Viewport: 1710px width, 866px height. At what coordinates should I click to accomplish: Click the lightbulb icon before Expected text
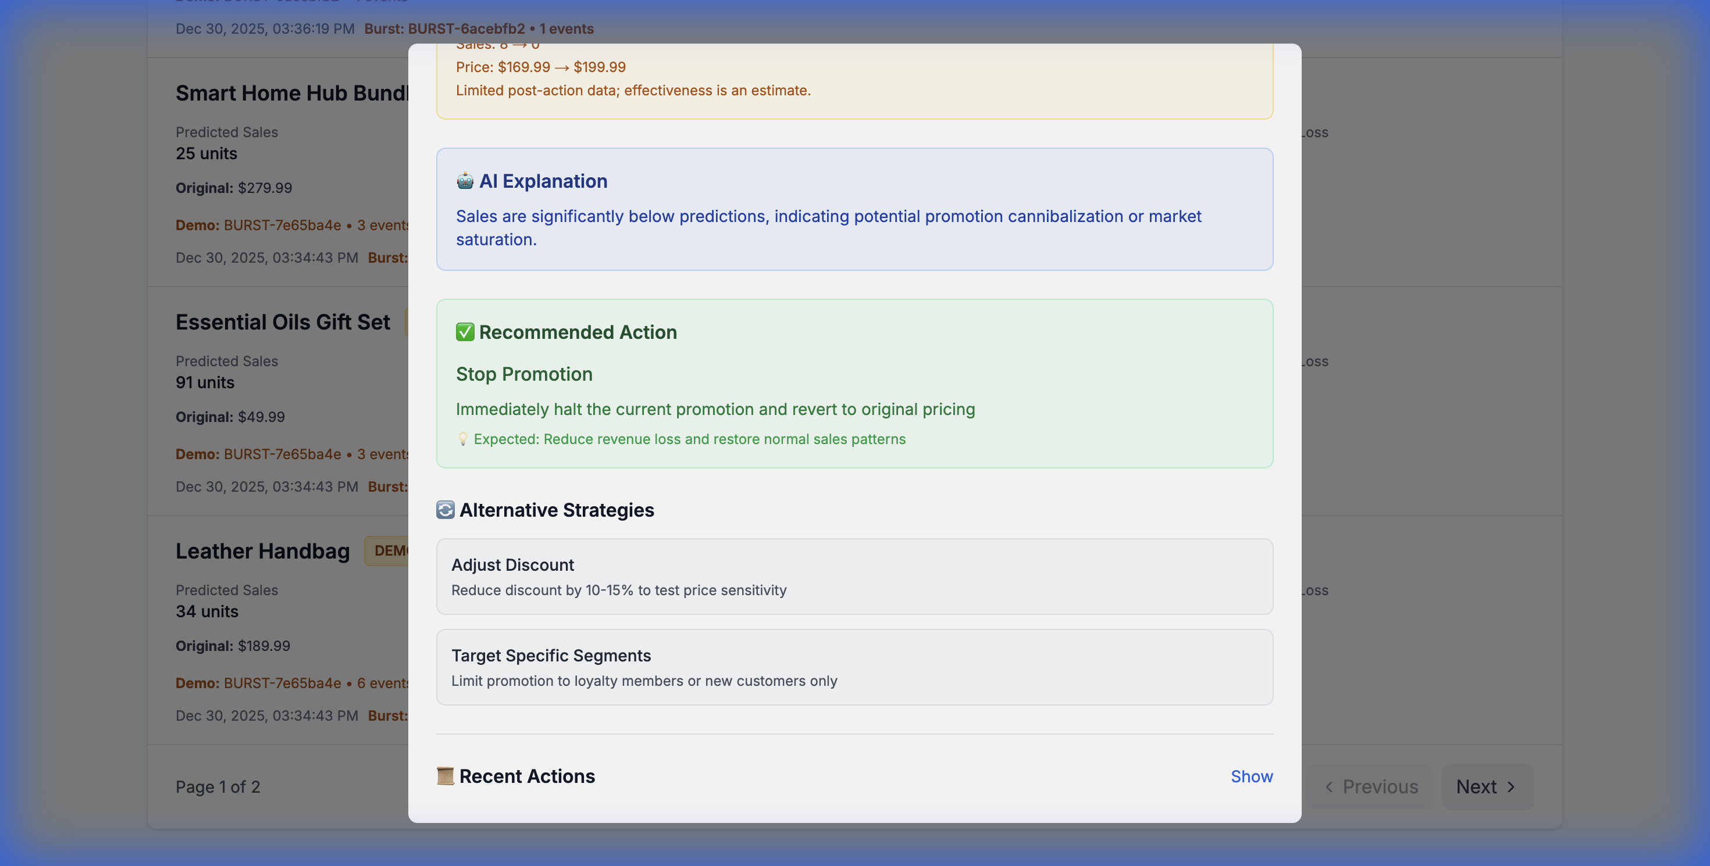point(462,439)
